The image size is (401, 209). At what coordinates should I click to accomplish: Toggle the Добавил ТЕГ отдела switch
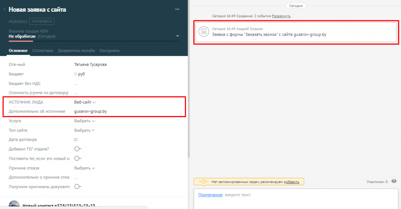tap(78, 149)
